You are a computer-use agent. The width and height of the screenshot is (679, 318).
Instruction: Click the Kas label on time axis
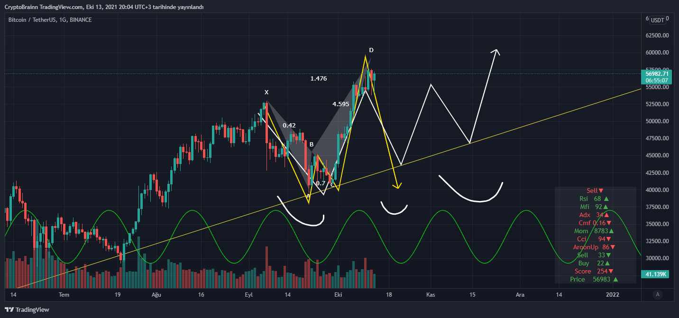[x=431, y=295]
